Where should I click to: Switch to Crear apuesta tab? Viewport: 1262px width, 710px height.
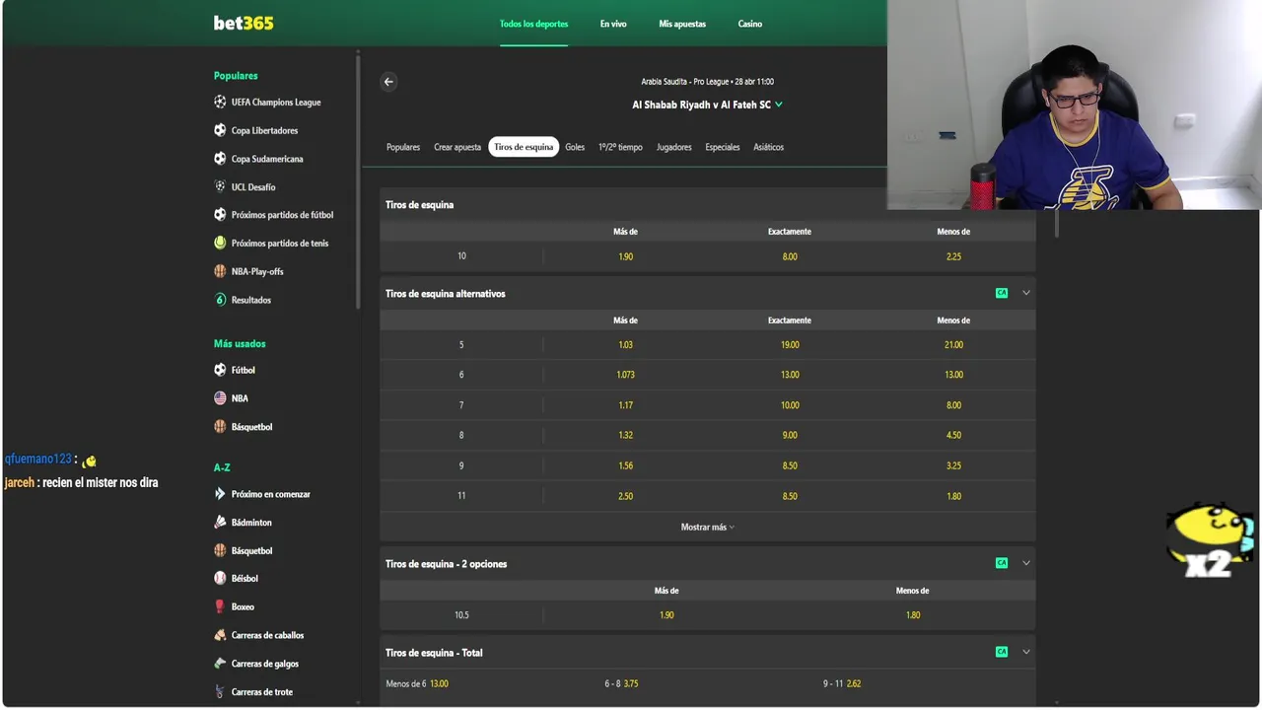coord(457,147)
